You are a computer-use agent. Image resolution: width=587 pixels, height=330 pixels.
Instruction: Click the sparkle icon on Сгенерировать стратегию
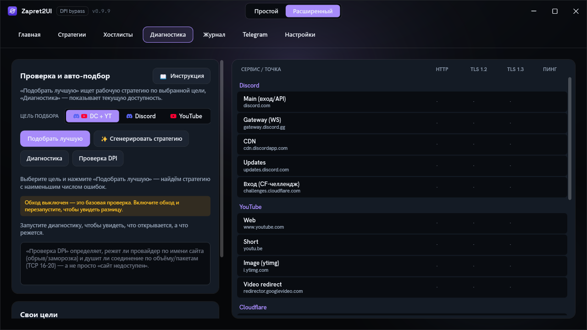pyautogui.click(x=104, y=139)
